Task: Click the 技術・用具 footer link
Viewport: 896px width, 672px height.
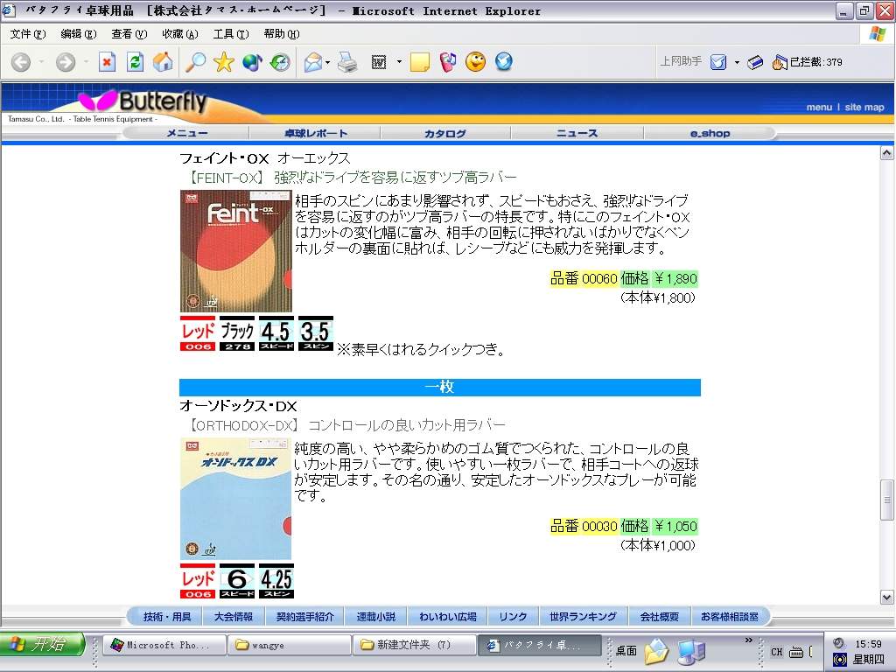Action: (167, 617)
